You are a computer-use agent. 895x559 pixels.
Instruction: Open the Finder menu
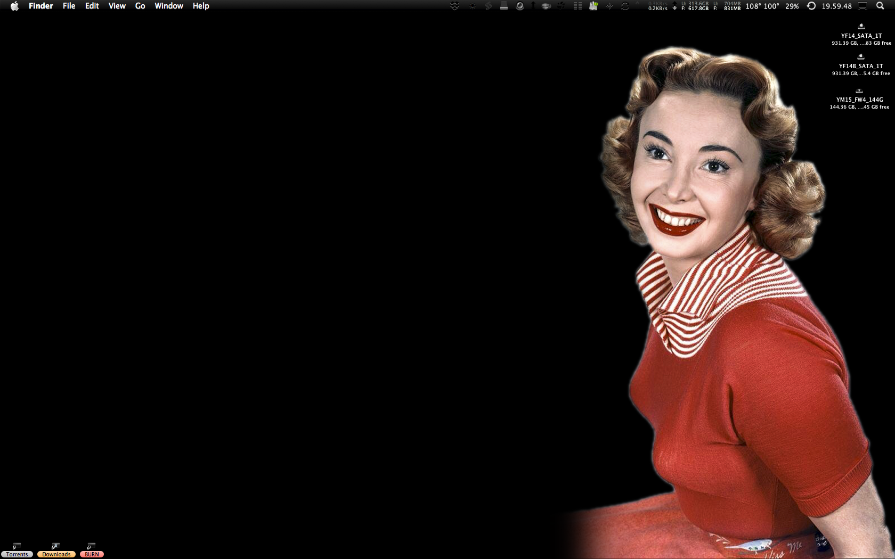pos(40,6)
